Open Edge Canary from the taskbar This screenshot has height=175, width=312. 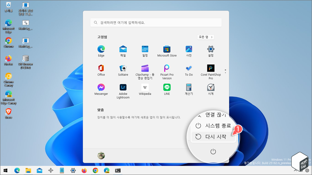click(x=107, y=171)
